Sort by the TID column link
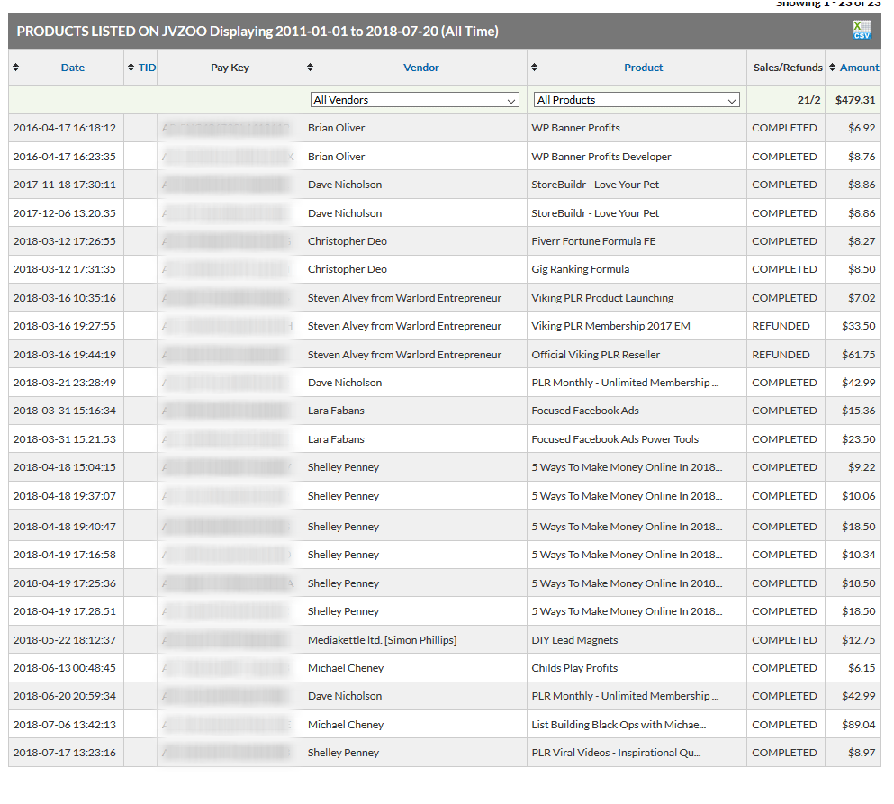Viewport: 894px width, 804px height. (x=147, y=68)
